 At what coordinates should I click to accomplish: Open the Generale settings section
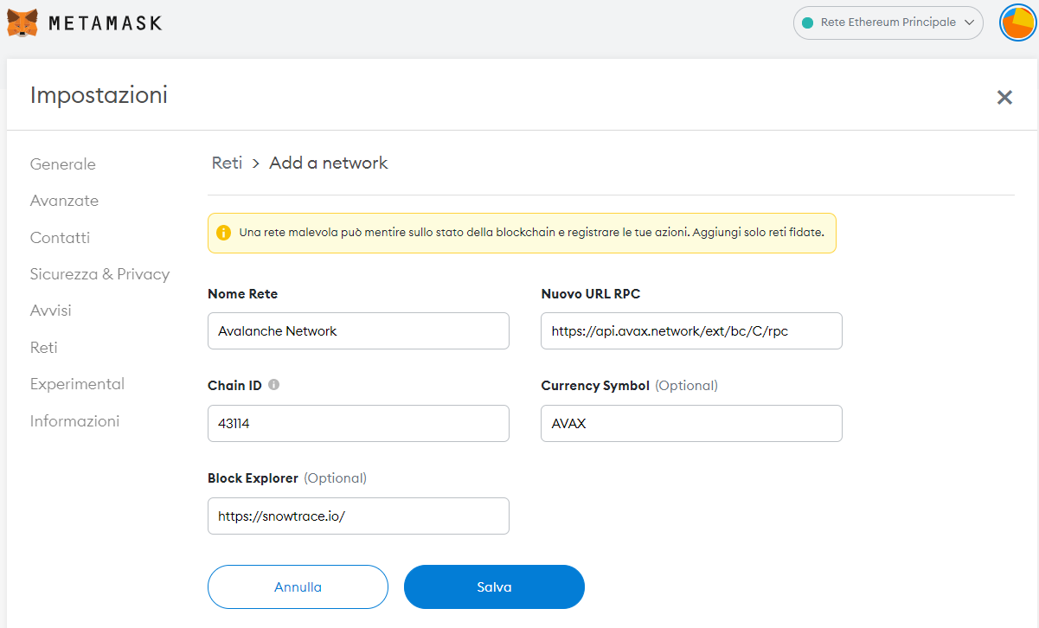coord(63,164)
